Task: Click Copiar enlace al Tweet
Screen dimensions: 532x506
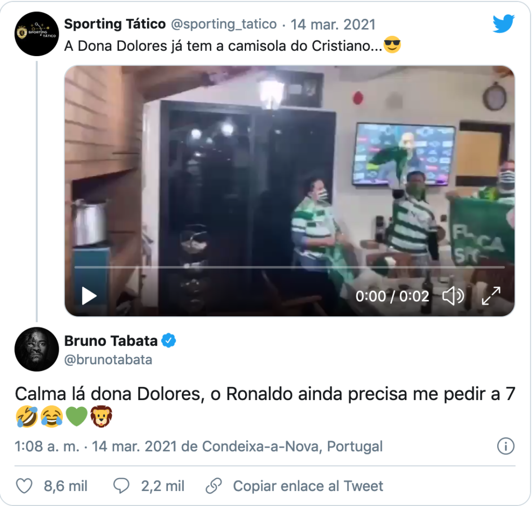Action: [308, 486]
